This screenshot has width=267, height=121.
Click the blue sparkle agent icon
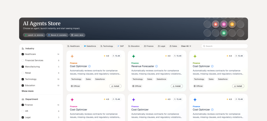pos(195,100)
